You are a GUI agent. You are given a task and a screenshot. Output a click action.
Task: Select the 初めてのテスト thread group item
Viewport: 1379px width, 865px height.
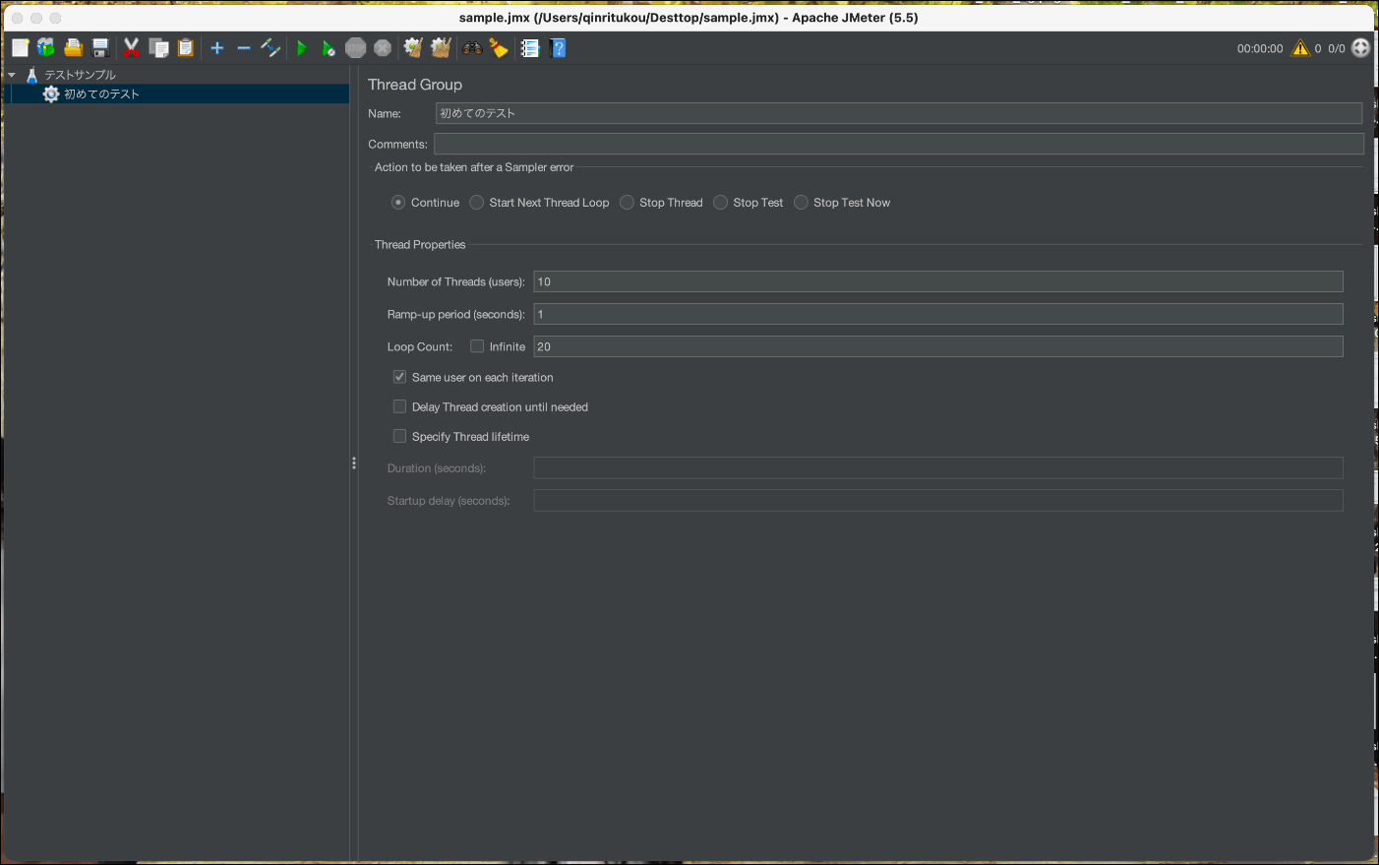pos(101,94)
